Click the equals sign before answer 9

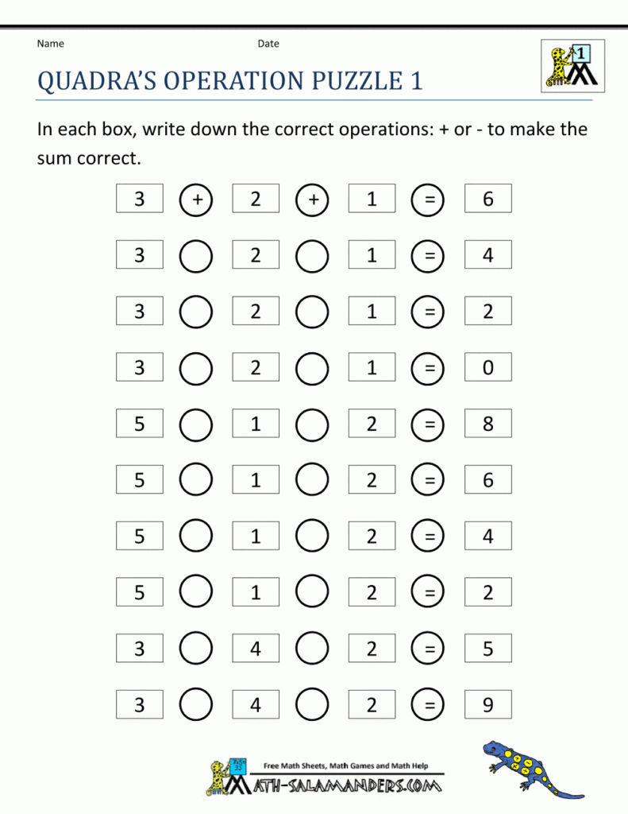(429, 705)
